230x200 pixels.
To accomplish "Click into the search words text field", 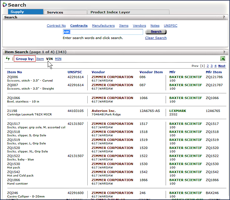I will point(103,32).
